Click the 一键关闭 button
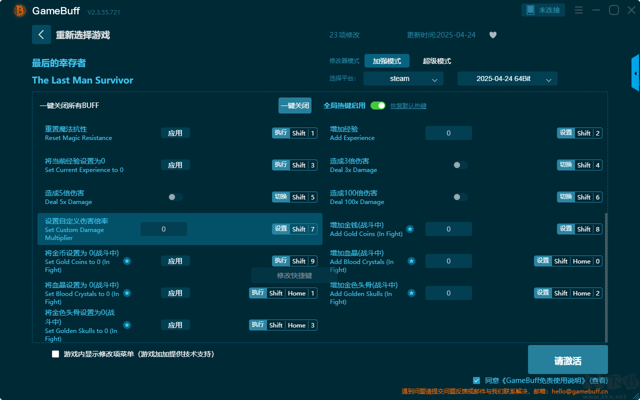 point(295,105)
